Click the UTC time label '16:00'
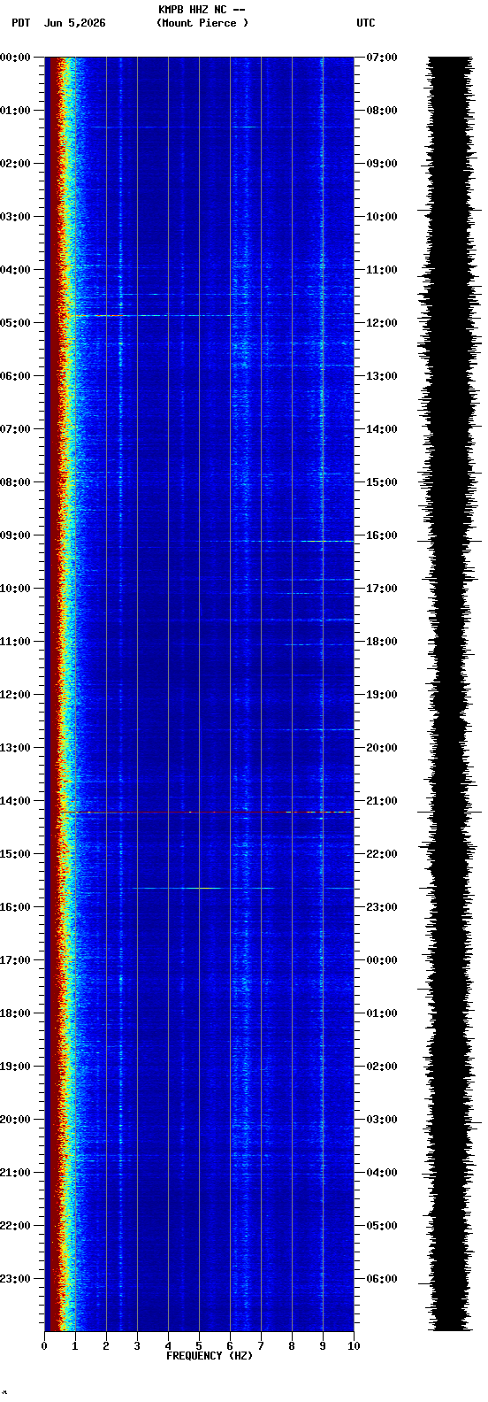This screenshot has width=488, height=1402. point(382,535)
